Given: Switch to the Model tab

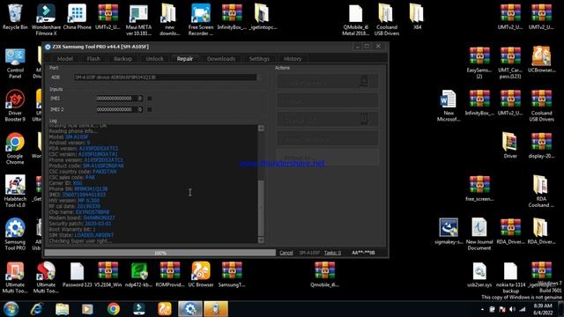Looking at the screenshot, I should click(x=65, y=59).
